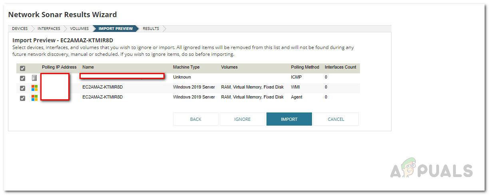Switch to the Interfaces wizard step
The width and height of the screenshot is (489, 195).
pos(49,29)
